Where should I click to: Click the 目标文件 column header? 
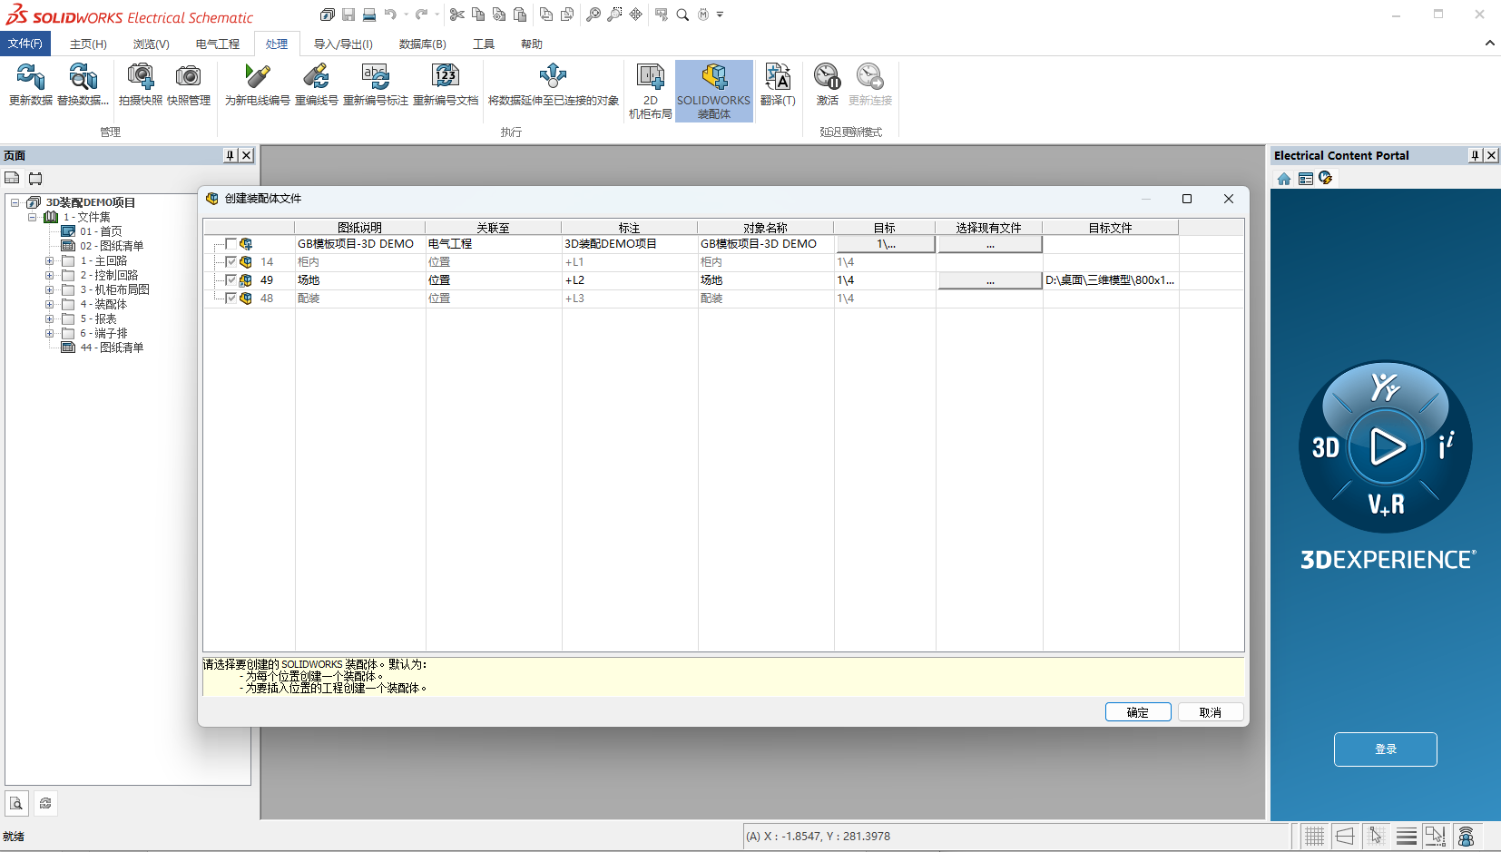click(1111, 228)
